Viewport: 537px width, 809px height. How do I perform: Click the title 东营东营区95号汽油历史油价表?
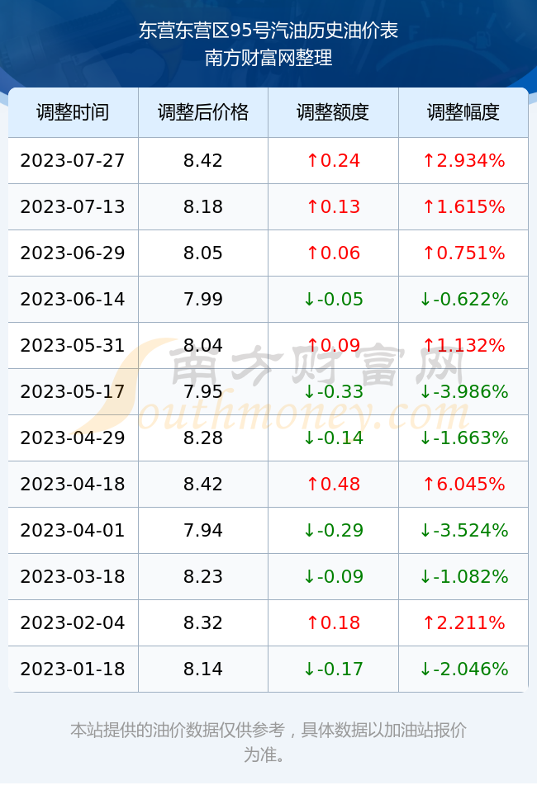(268, 31)
